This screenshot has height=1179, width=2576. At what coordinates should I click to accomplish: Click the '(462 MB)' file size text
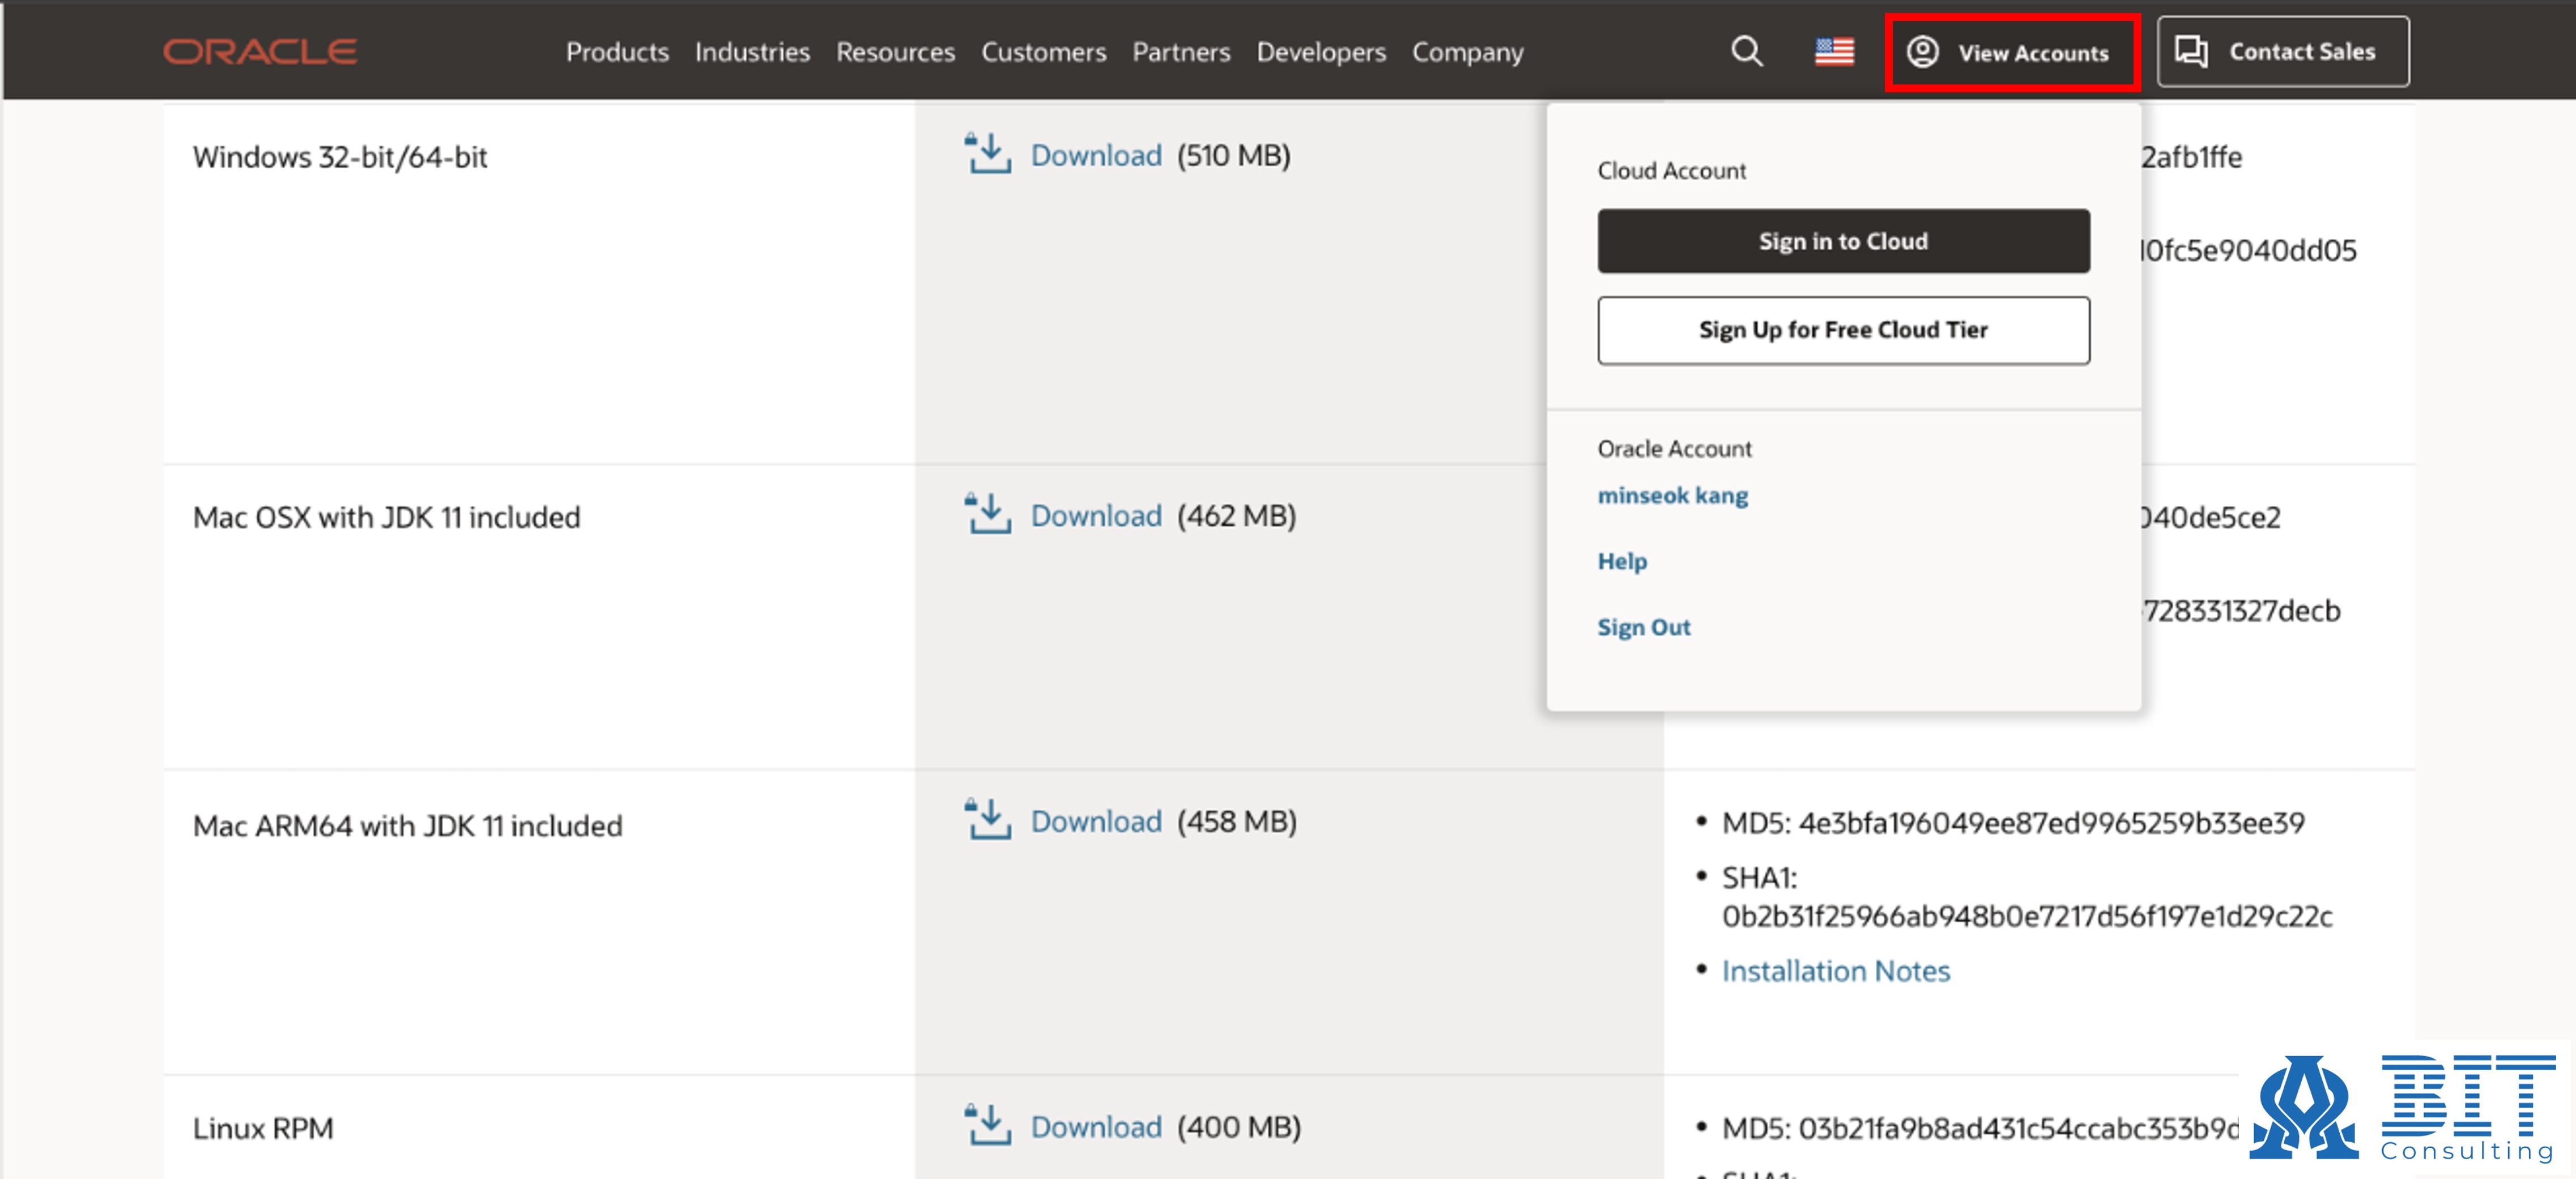click(x=1236, y=515)
